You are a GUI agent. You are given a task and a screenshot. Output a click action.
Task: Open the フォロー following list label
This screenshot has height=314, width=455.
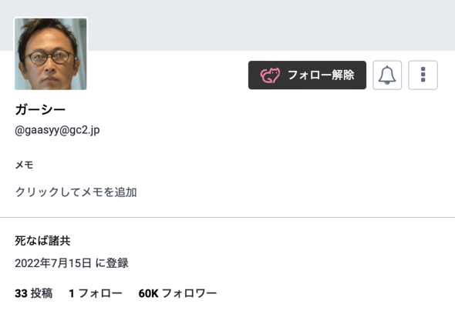[x=100, y=293]
